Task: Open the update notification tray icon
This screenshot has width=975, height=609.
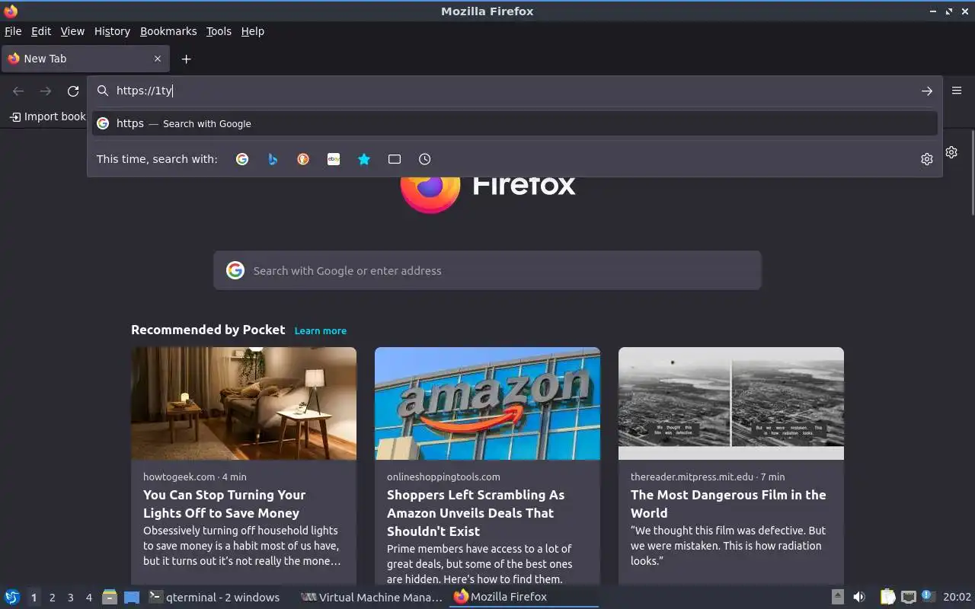Action: tap(928, 596)
